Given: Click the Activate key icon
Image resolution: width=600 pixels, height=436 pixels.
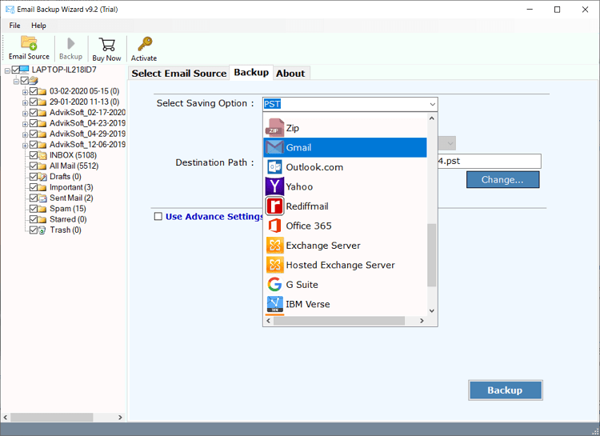Looking at the screenshot, I should point(145,44).
